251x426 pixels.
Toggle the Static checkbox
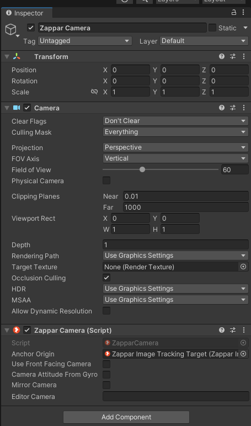[x=212, y=28]
